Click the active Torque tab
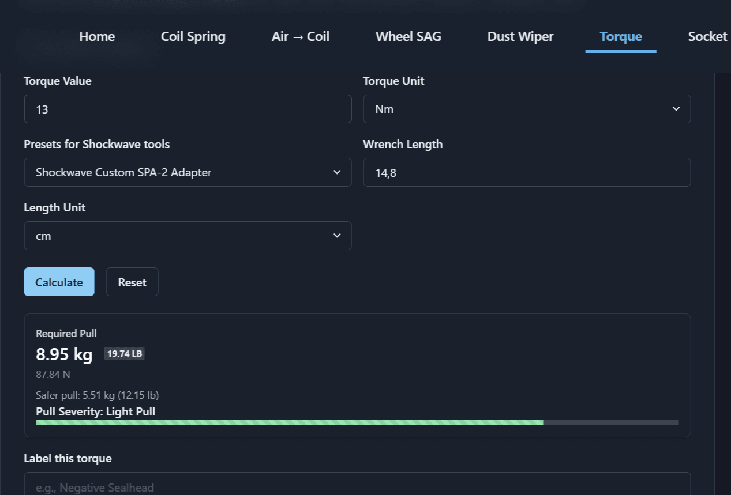The width and height of the screenshot is (731, 495). pos(620,36)
